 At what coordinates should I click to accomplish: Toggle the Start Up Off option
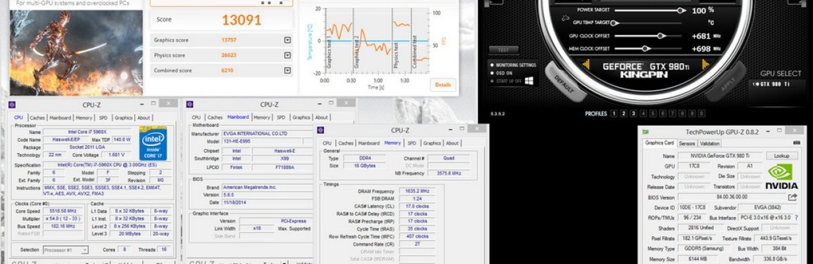507,81
